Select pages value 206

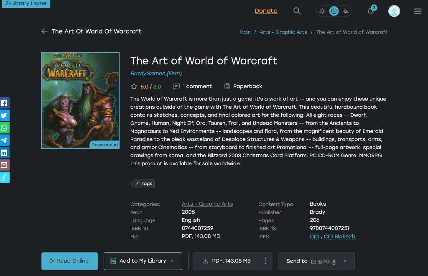314,220
